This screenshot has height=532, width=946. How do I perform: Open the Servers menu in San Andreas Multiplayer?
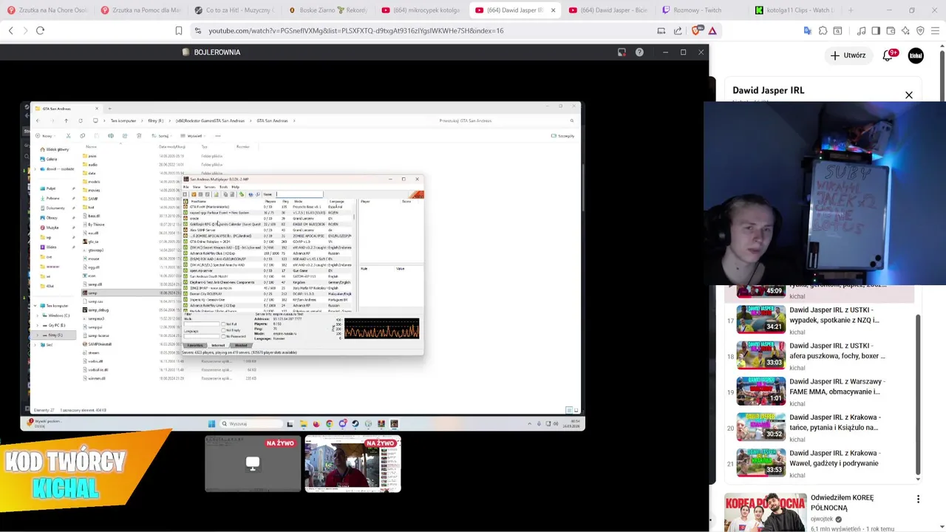pyautogui.click(x=210, y=187)
